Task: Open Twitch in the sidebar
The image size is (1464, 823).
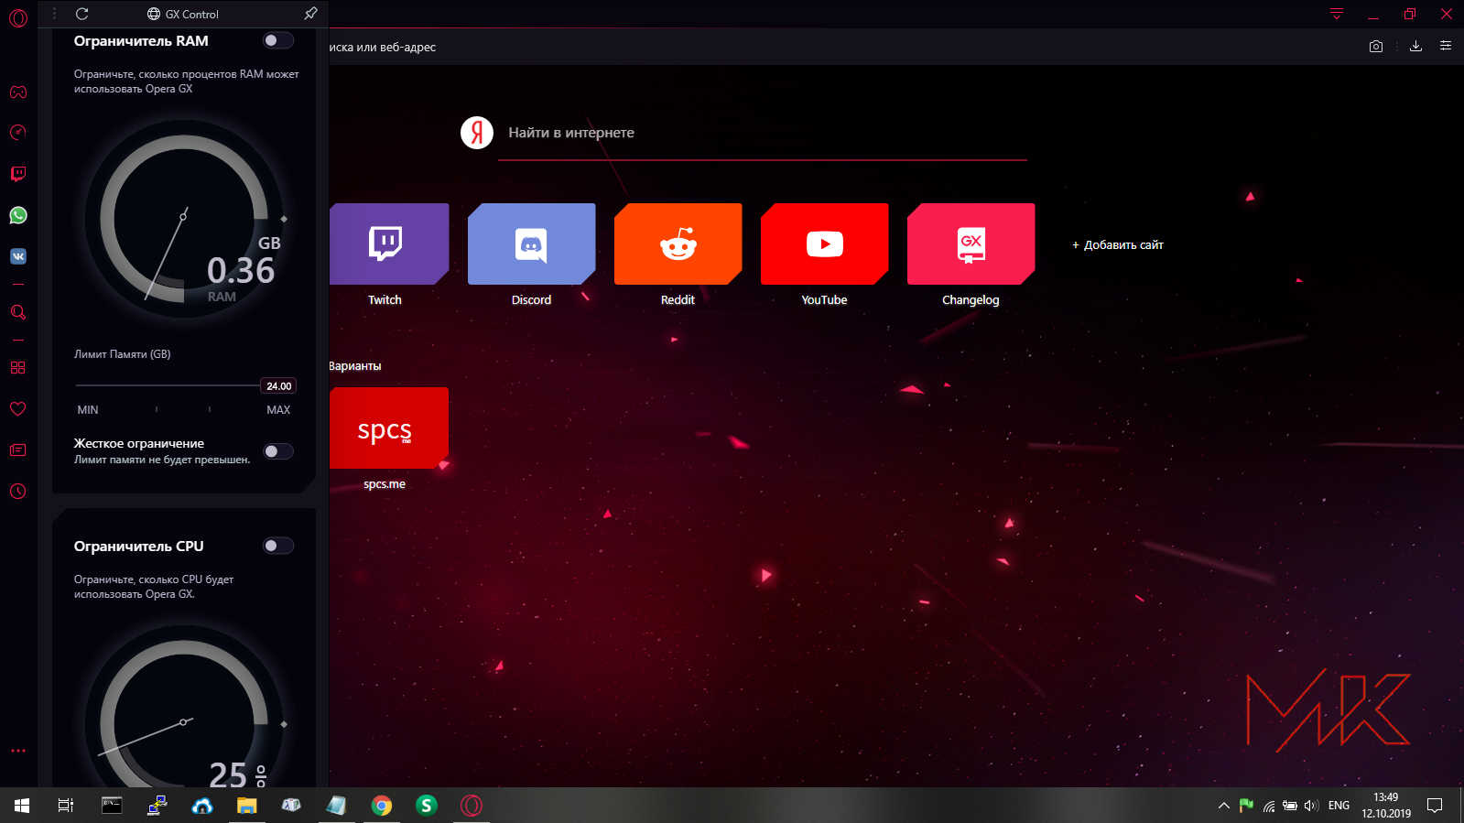Action: (18, 174)
